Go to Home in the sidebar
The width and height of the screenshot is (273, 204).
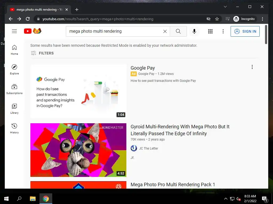[14, 50]
